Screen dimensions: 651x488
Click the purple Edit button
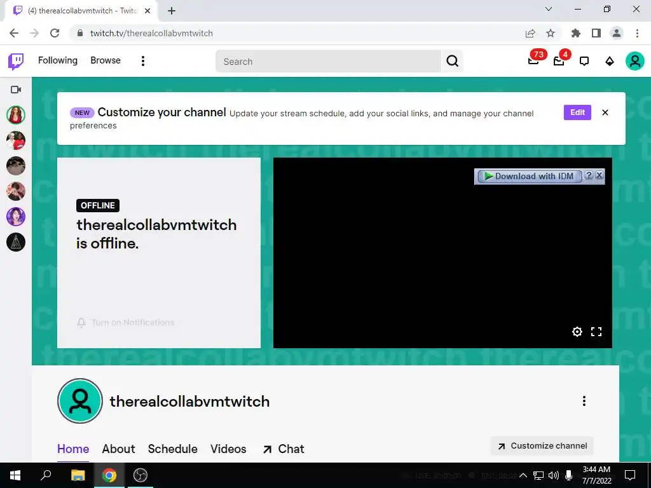pyautogui.click(x=577, y=112)
